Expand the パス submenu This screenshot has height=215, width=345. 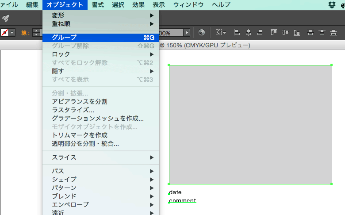click(x=101, y=171)
